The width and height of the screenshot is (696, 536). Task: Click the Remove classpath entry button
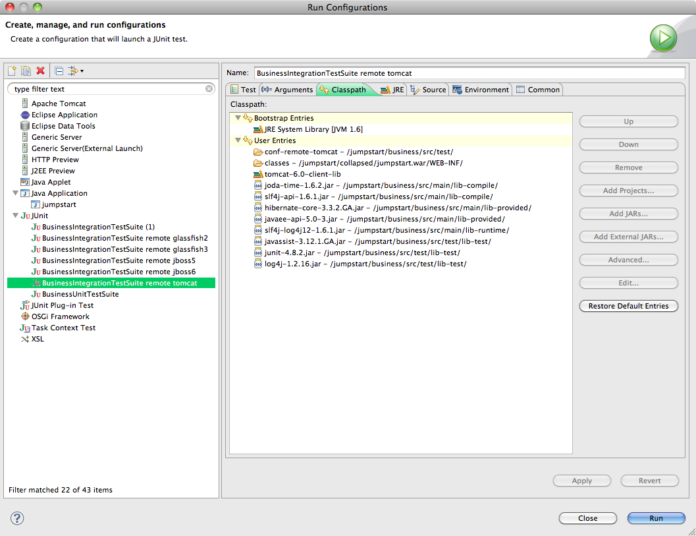click(x=629, y=167)
